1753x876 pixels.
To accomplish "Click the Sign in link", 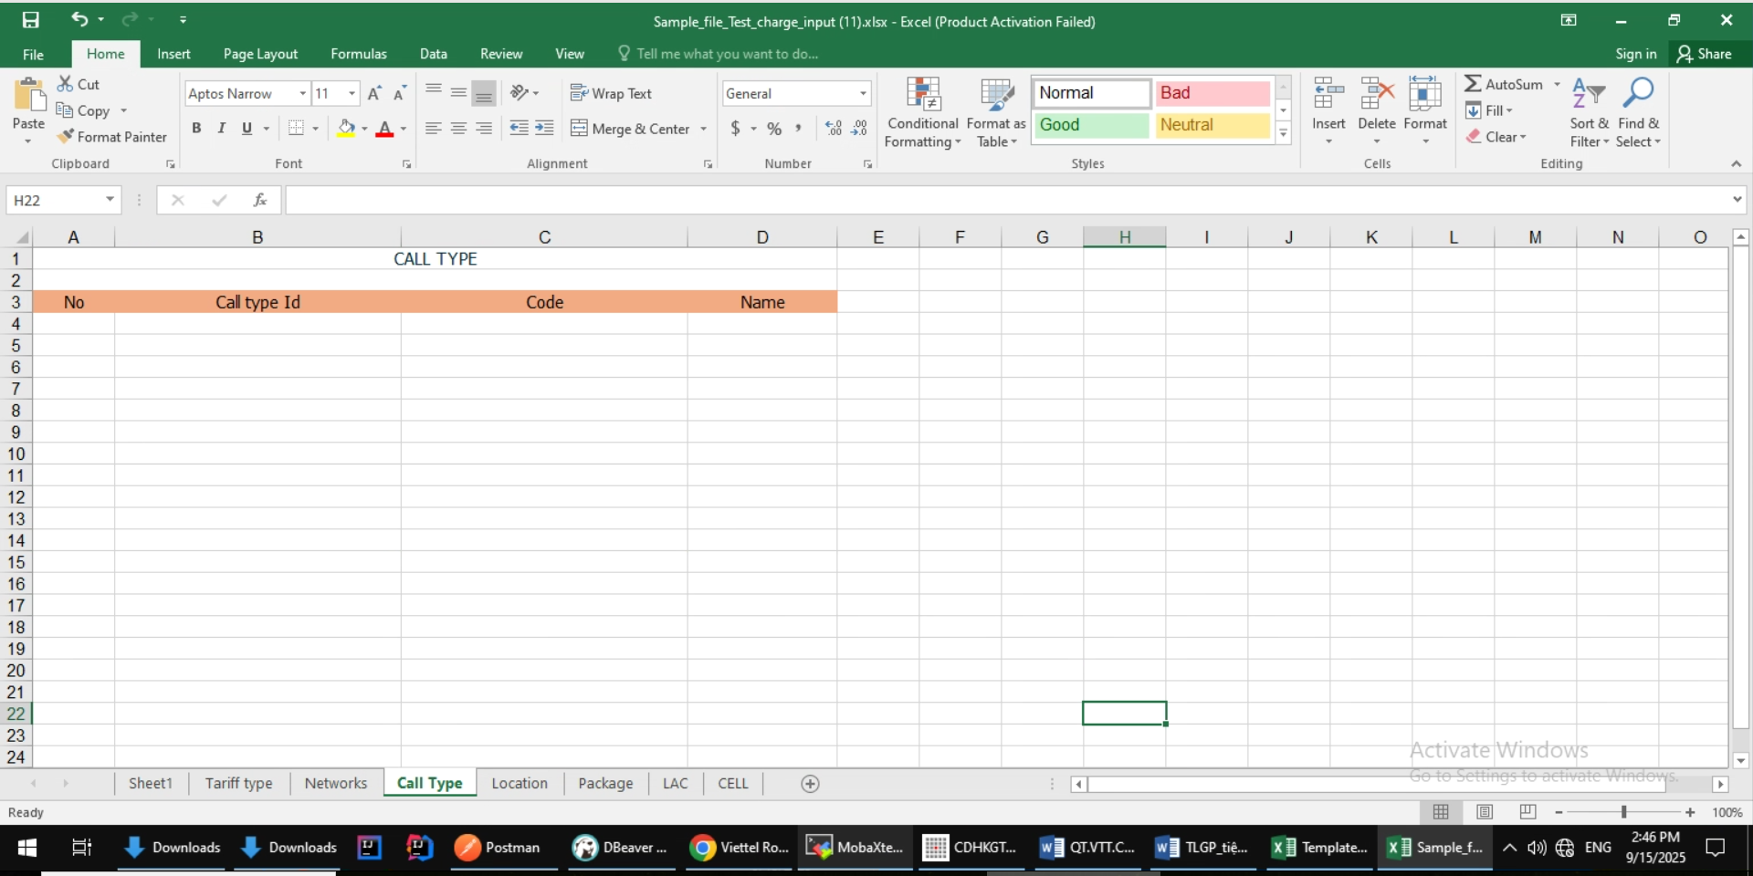I will pyautogui.click(x=1635, y=54).
